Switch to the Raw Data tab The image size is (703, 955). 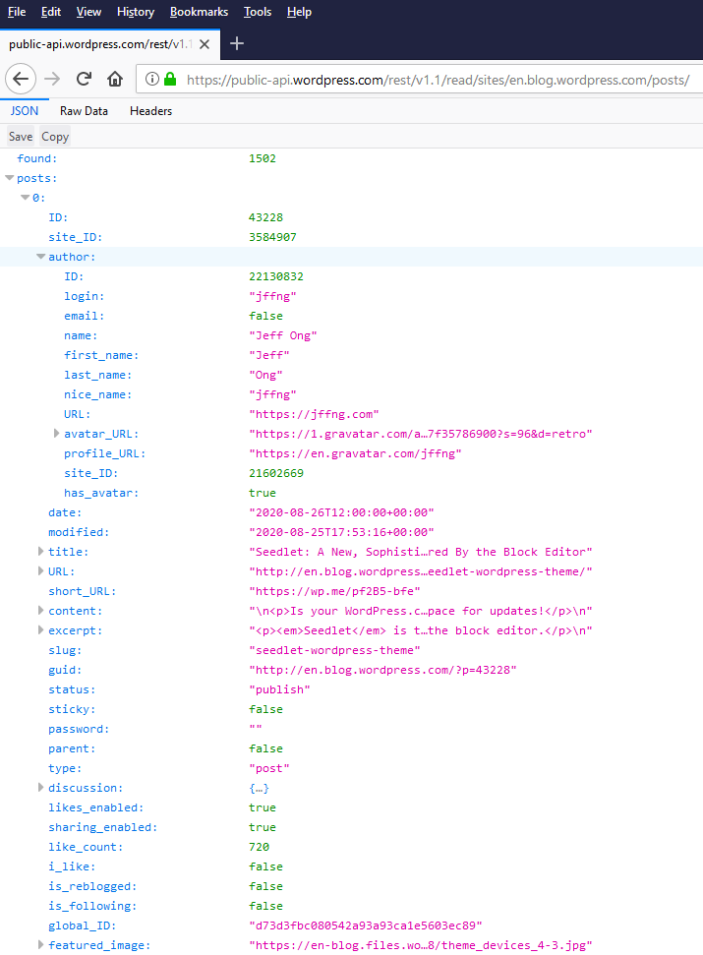(84, 111)
